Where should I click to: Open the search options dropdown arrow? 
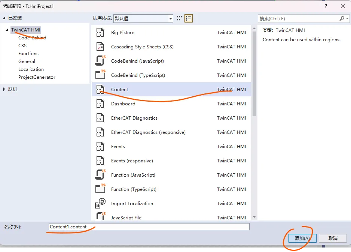tap(347, 18)
